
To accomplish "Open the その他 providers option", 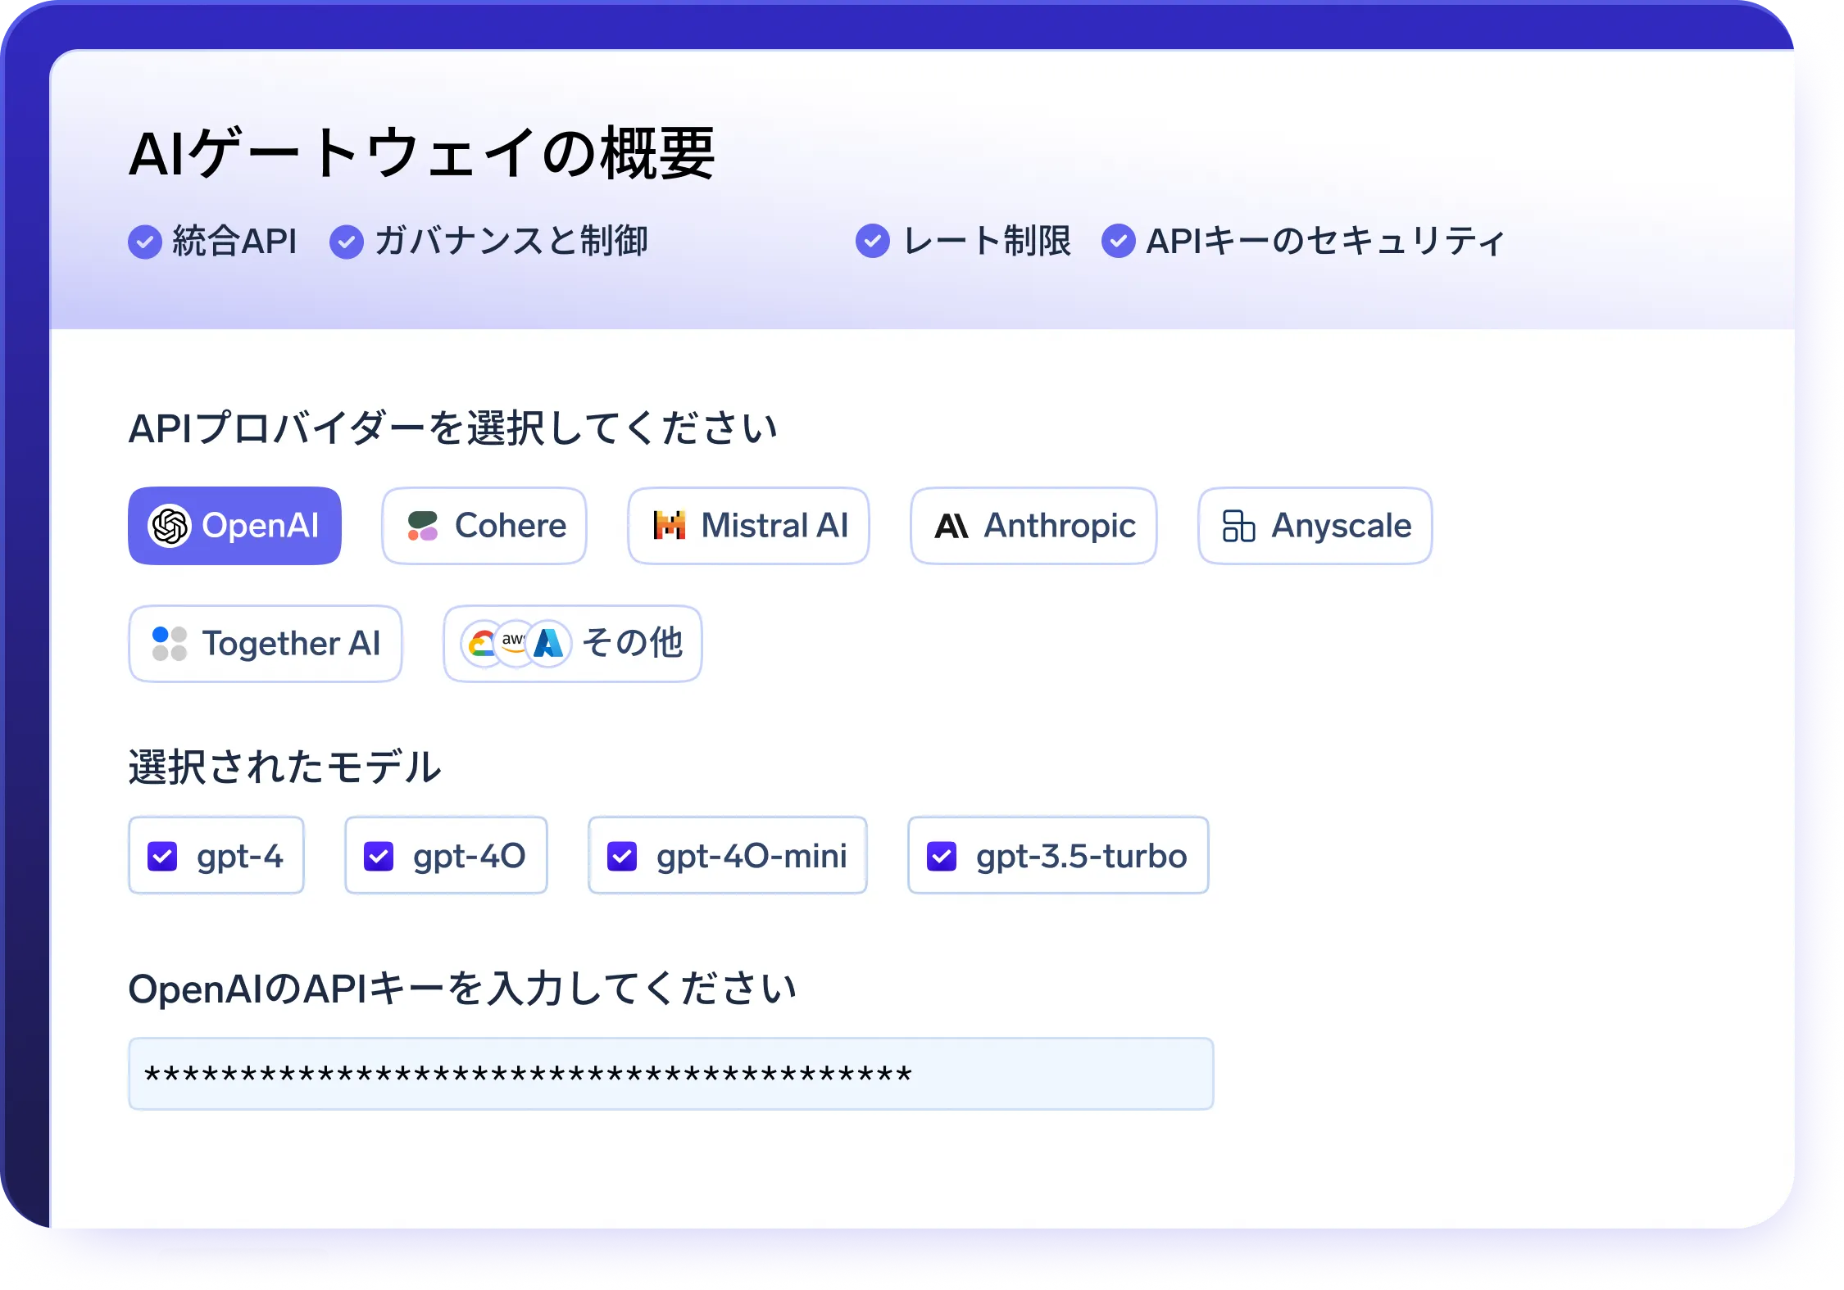I will click(x=573, y=644).
